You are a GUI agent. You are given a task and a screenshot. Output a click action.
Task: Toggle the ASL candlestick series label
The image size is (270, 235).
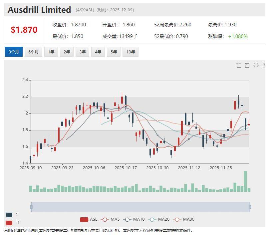94,219
